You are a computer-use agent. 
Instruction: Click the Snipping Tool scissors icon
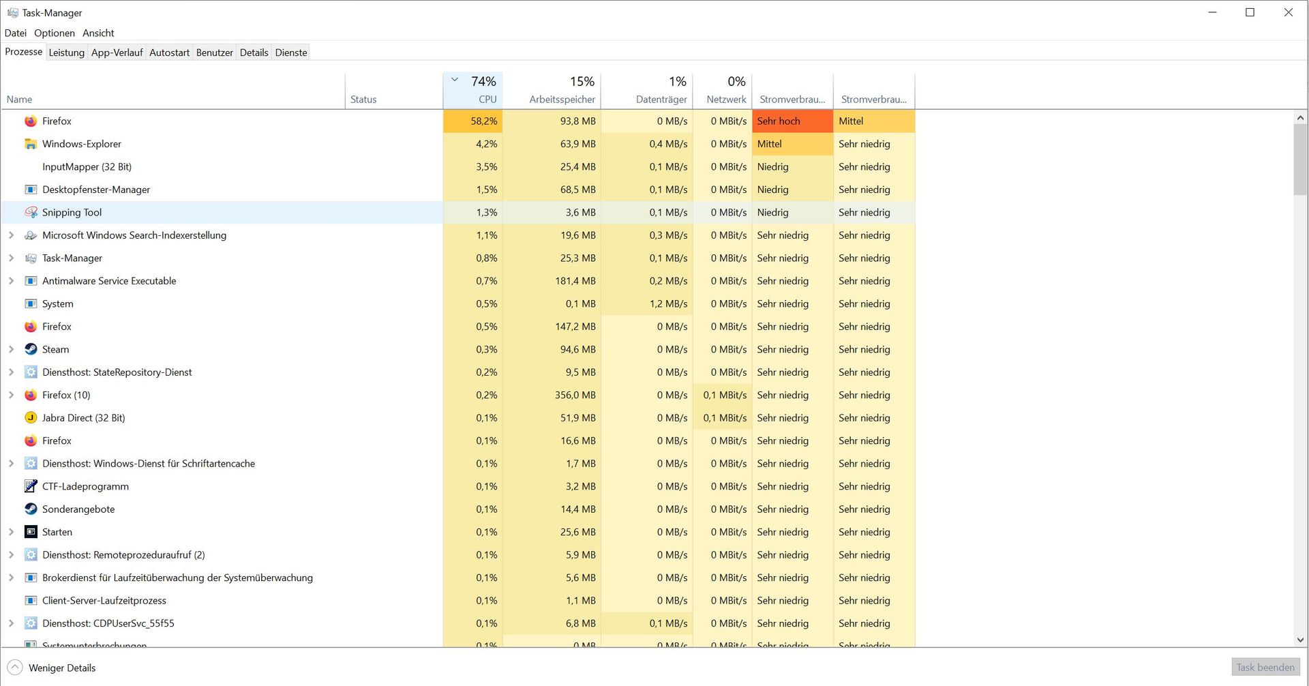(x=31, y=213)
